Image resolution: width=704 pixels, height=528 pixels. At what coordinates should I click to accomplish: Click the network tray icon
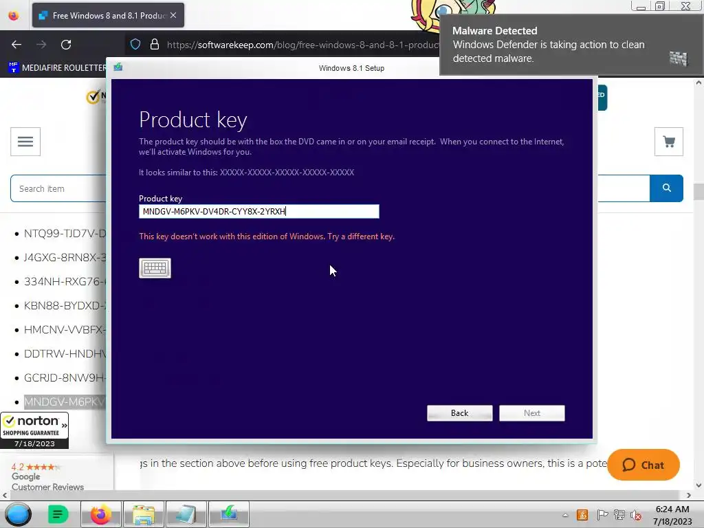[619, 515]
